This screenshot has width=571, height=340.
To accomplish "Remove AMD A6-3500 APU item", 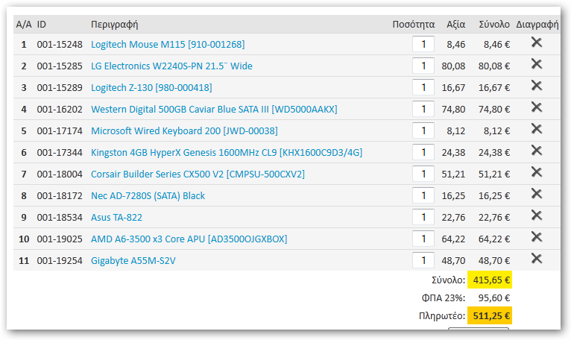I will [x=537, y=237].
